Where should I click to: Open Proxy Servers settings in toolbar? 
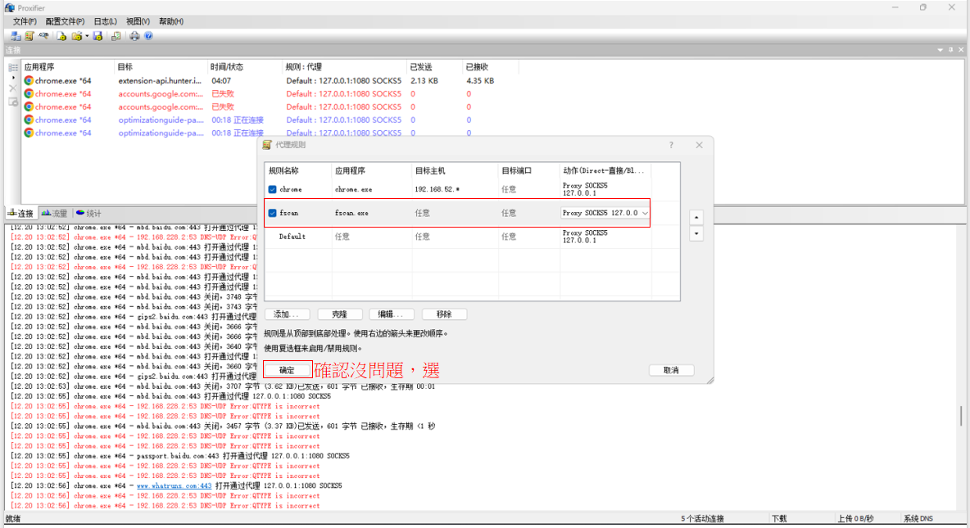click(x=16, y=37)
